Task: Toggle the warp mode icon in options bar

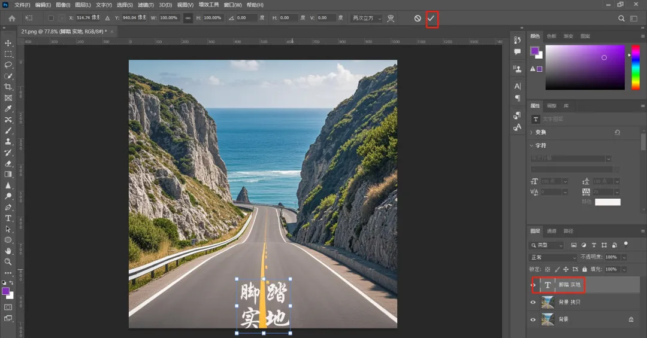Action: point(391,19)
